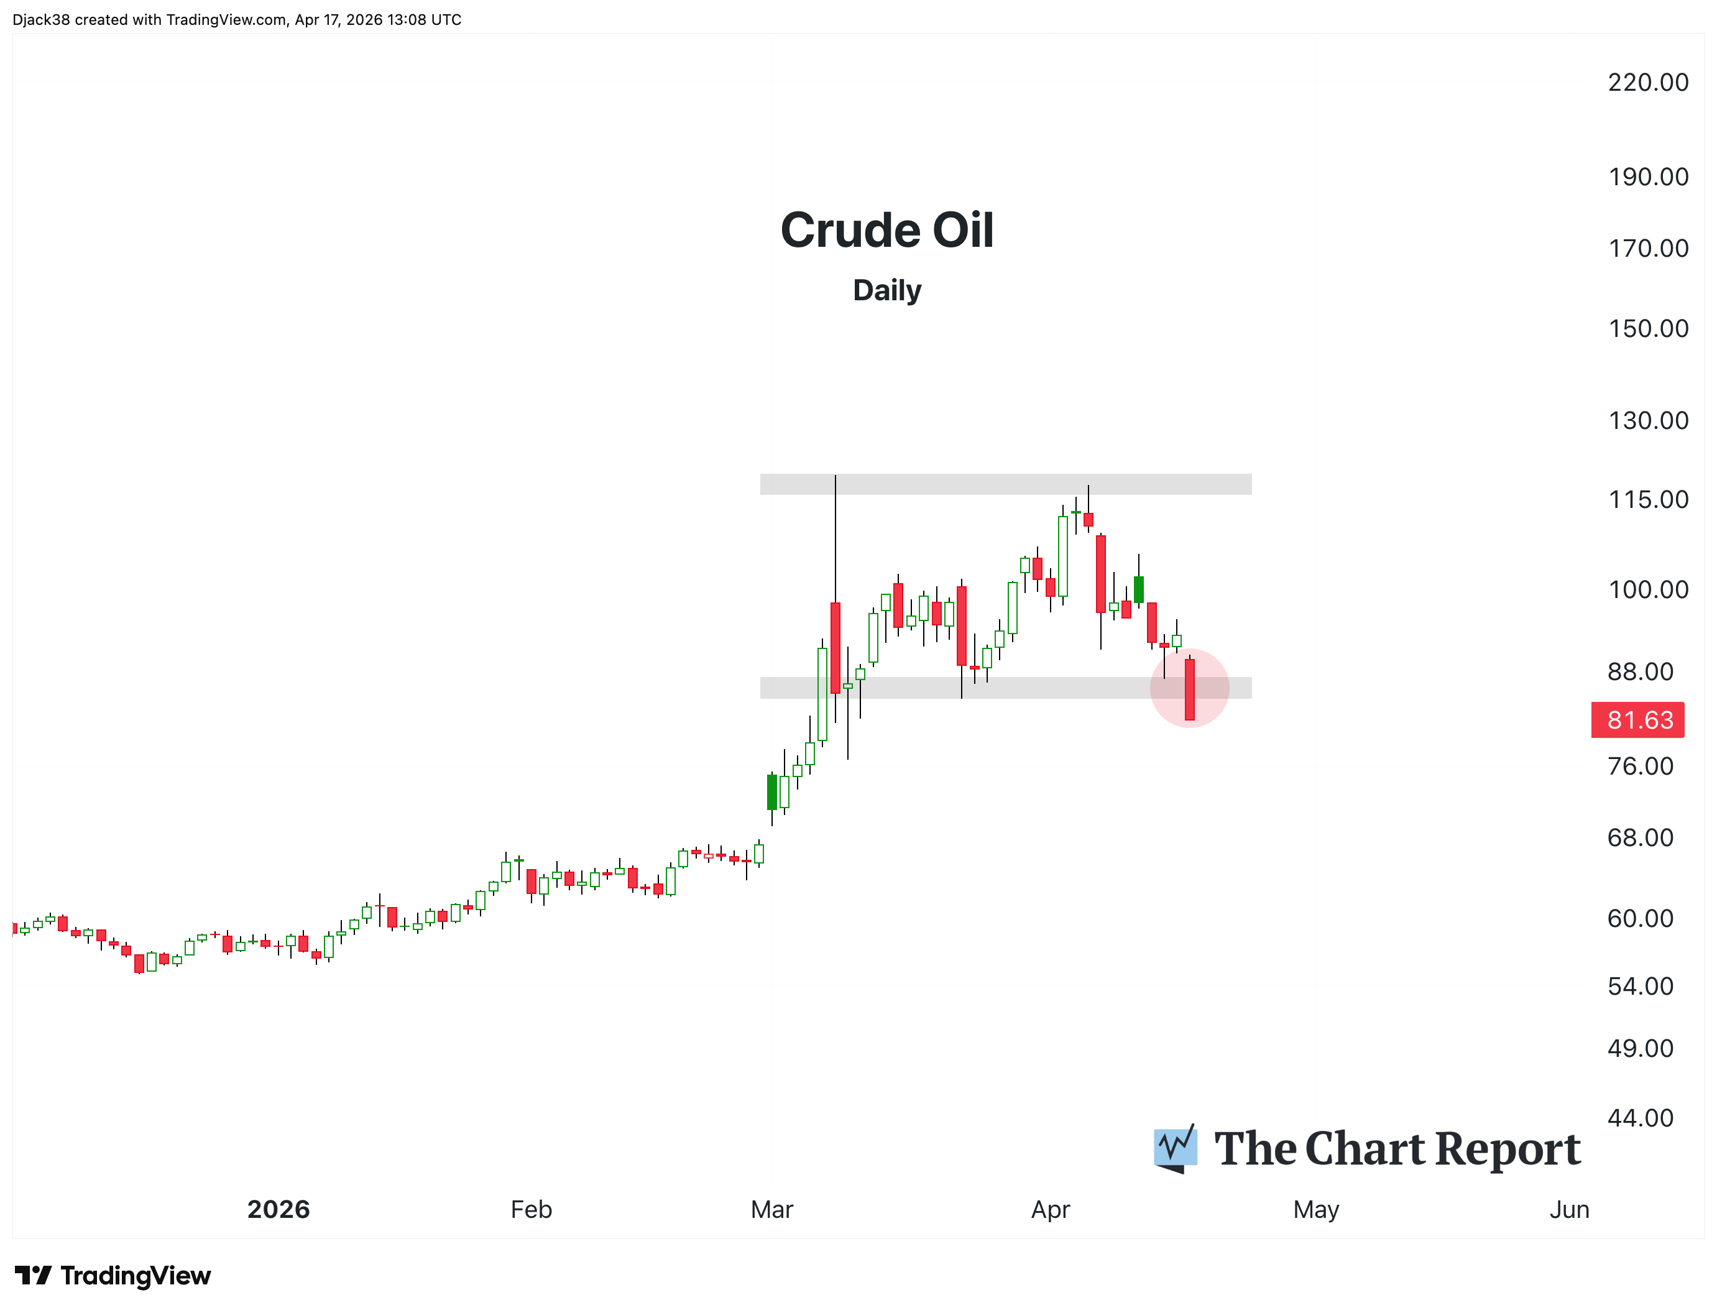Click the "May" label on the time axis

[x=1316, y=1210]
